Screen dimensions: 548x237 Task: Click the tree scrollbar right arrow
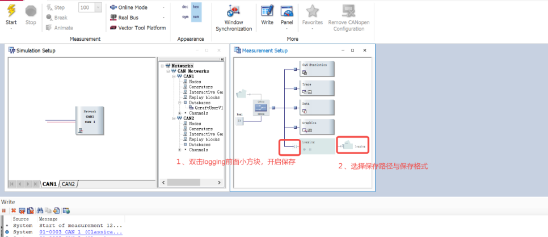click(219, 183)
